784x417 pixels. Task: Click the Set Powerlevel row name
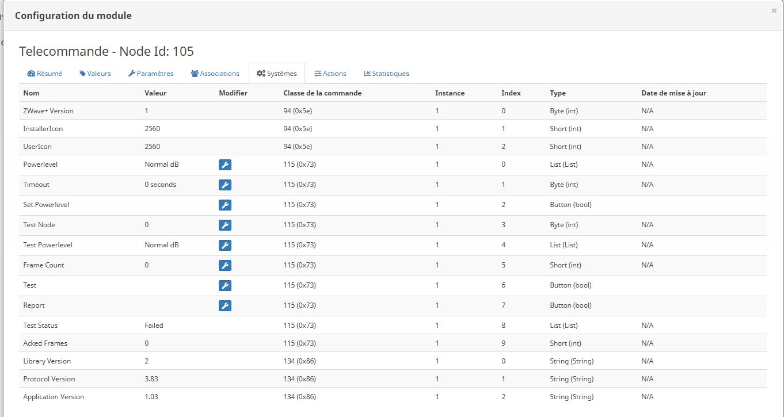pyautogui.click(x=46, y=205)
